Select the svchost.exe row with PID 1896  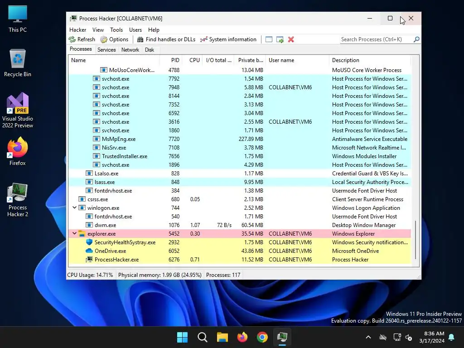239,165
